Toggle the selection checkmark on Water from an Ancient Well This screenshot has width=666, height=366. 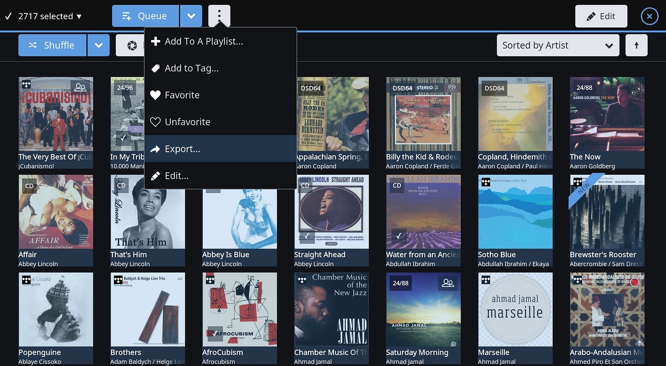[399, 236]
